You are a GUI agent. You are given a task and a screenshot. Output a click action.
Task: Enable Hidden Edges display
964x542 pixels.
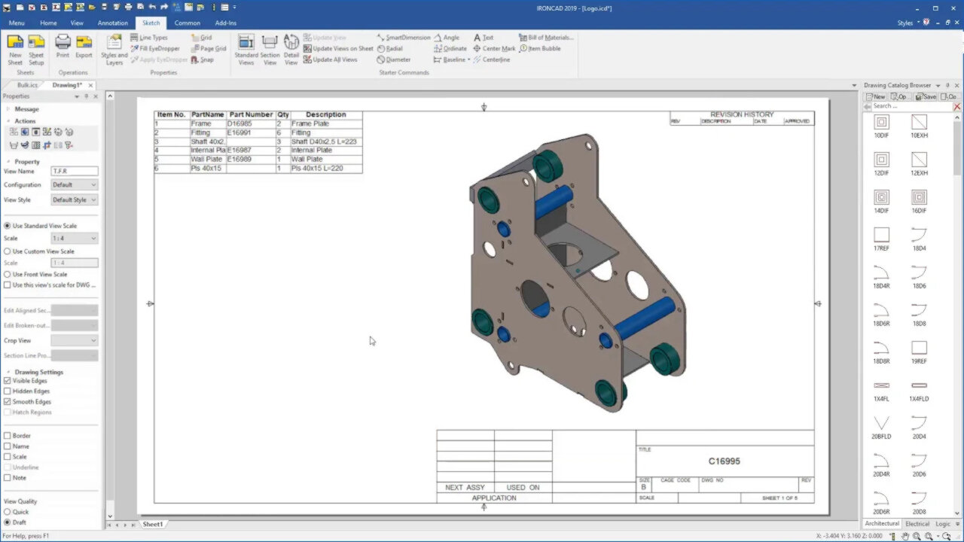[x=7, y=391]
